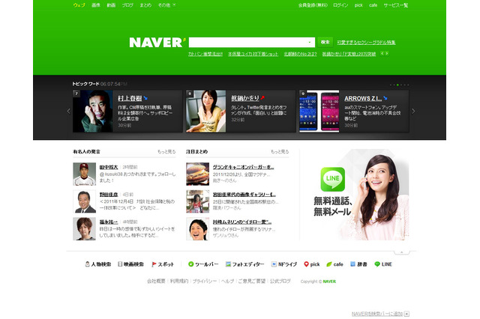Click red up-trend arrow on second topic card
480x319 pixels.
(262, 98)
